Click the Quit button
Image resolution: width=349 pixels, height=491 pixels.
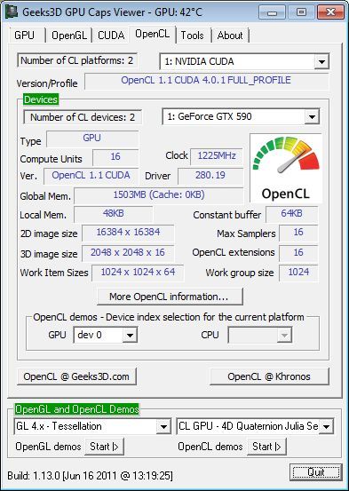tap(316, 472)
